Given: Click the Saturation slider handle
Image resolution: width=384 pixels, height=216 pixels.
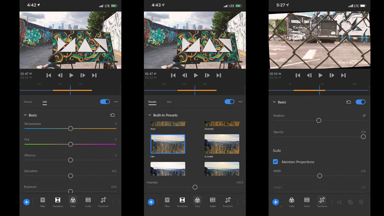Looking at the screenshot, I should pos(71,176).
